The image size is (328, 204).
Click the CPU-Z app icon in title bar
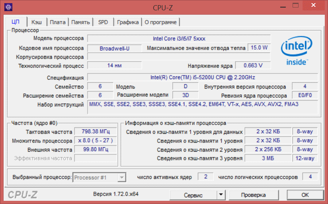coord(8,7)
